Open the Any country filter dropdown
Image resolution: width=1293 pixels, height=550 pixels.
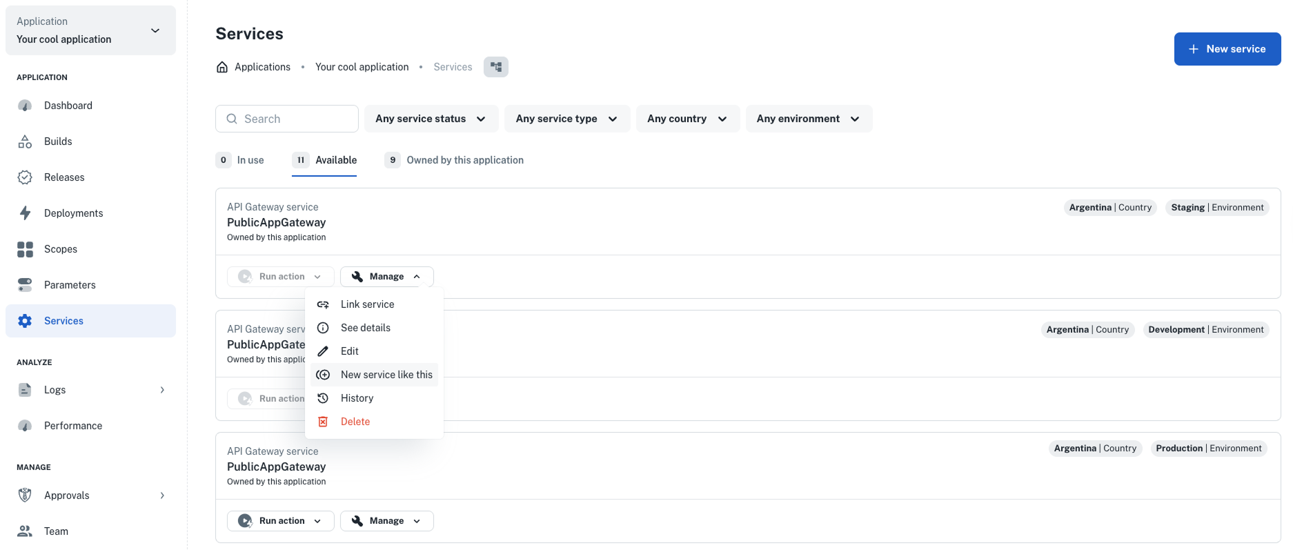pos(687,119)
